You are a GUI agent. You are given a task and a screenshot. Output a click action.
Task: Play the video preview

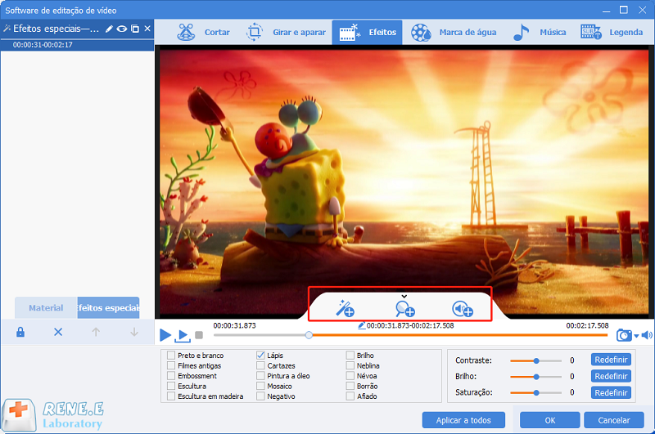coord(165,335)
